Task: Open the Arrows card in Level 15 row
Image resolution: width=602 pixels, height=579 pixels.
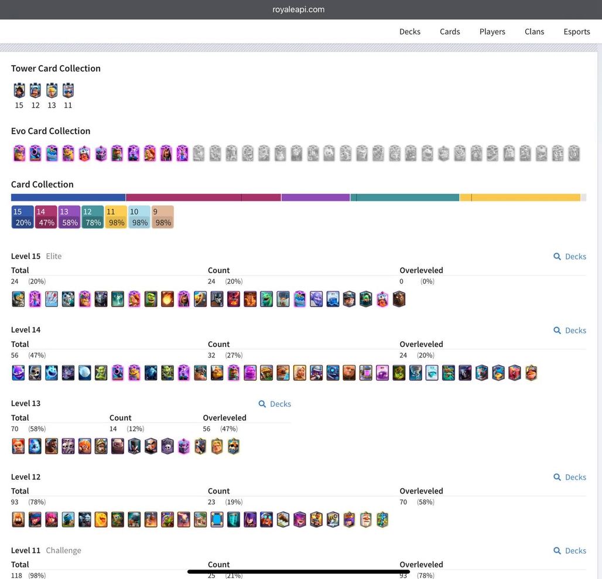Action: (52, 299)
